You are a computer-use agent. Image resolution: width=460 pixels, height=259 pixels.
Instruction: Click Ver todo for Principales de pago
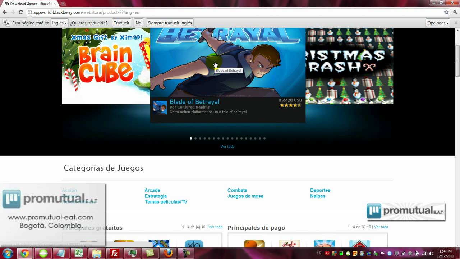pyautogui.click(x=381, y=227)
